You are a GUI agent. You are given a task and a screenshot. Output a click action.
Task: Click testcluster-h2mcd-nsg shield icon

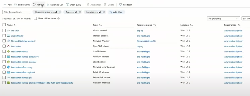[9, 67]
